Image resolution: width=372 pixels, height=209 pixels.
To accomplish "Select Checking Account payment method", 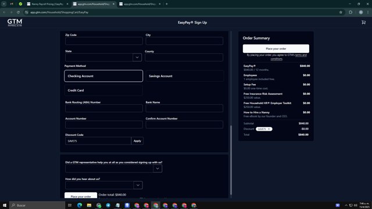I will (103, 76).
